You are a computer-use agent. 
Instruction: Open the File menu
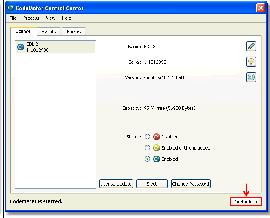[x=13, y=18]
